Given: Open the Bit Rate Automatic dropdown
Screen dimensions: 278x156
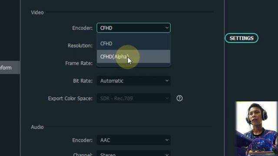Looking at the screenshot, I should (133, 81).
